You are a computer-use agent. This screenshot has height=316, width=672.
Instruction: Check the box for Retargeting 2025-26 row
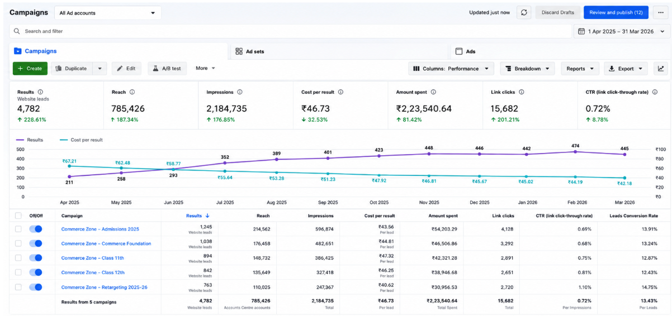[x=18, y=287]
